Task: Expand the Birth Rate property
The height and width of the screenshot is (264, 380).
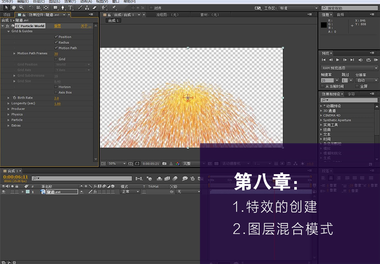Action: [x=8, y=98]
